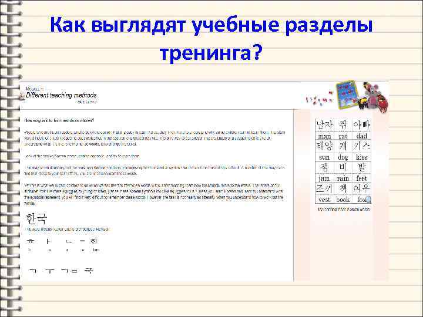Viewport: 423px width, 317px height.
Task: Click the Korean word 아빠 above 'dad'
Action: tap(361, 125)
